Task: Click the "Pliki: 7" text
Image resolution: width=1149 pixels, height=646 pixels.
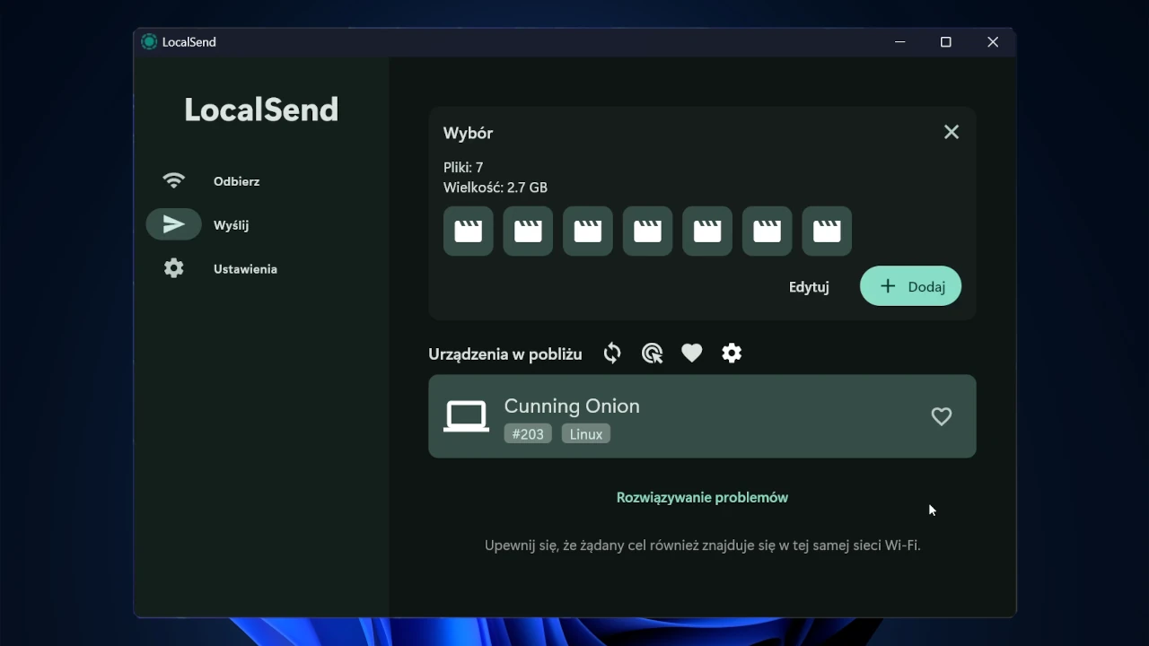Action: pyautogui.click(x=463, y=168)
